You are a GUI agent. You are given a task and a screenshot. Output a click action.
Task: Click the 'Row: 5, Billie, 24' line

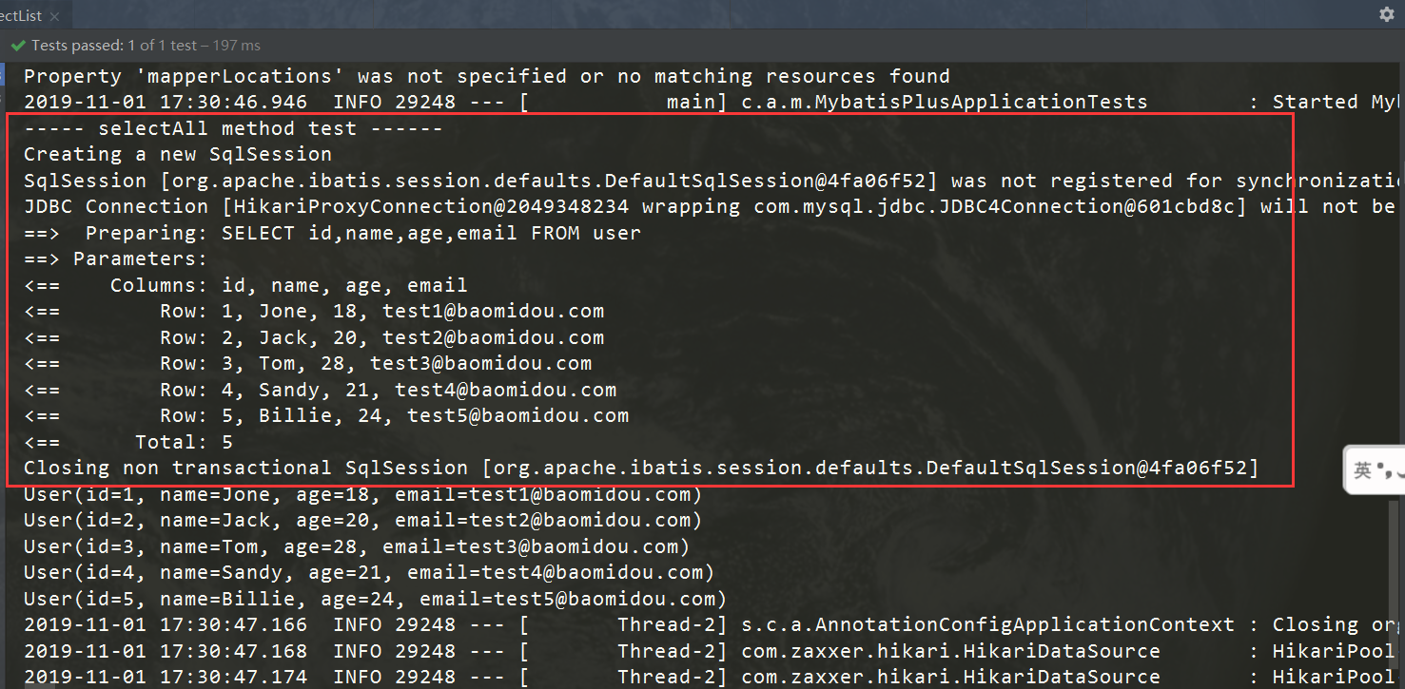326,415
